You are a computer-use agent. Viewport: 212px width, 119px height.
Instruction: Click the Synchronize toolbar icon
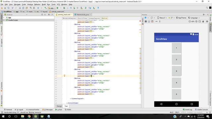pyautogui.click(x=9, y=8)
